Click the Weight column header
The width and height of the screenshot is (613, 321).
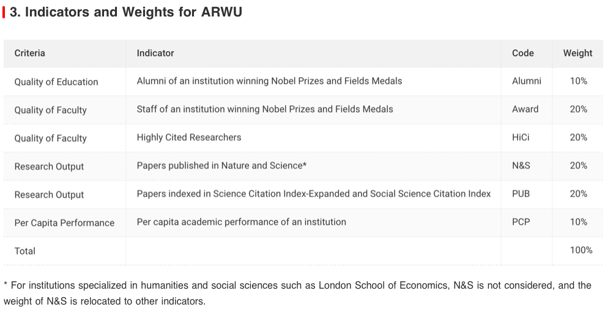click(578, 53)
